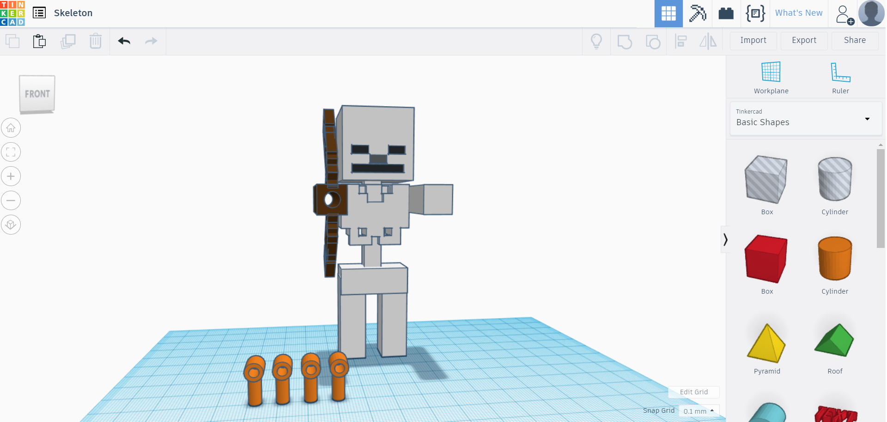Select the orange Cylinder shape
887x422 pixels.
(x=834, y=259)
